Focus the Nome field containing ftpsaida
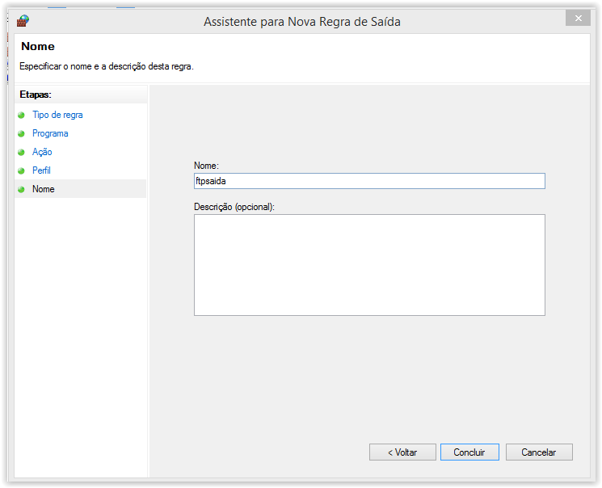 tap(369, 181)
